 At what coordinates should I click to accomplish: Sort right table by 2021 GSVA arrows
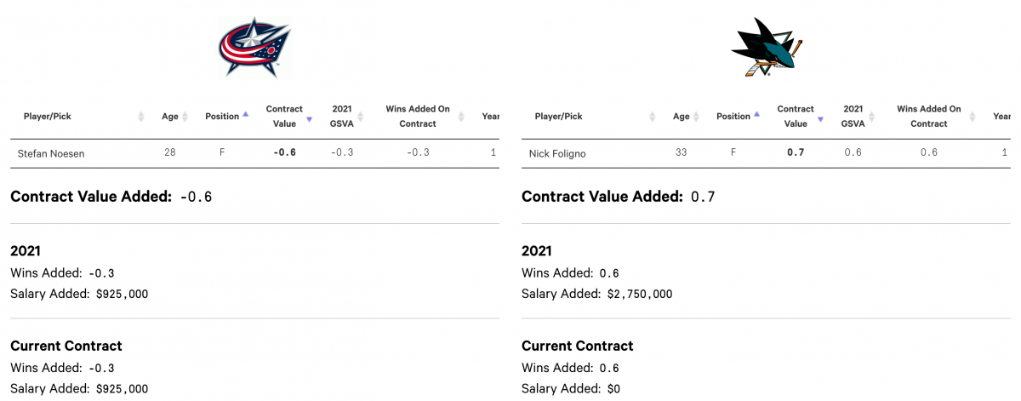(x=871, y=117)
